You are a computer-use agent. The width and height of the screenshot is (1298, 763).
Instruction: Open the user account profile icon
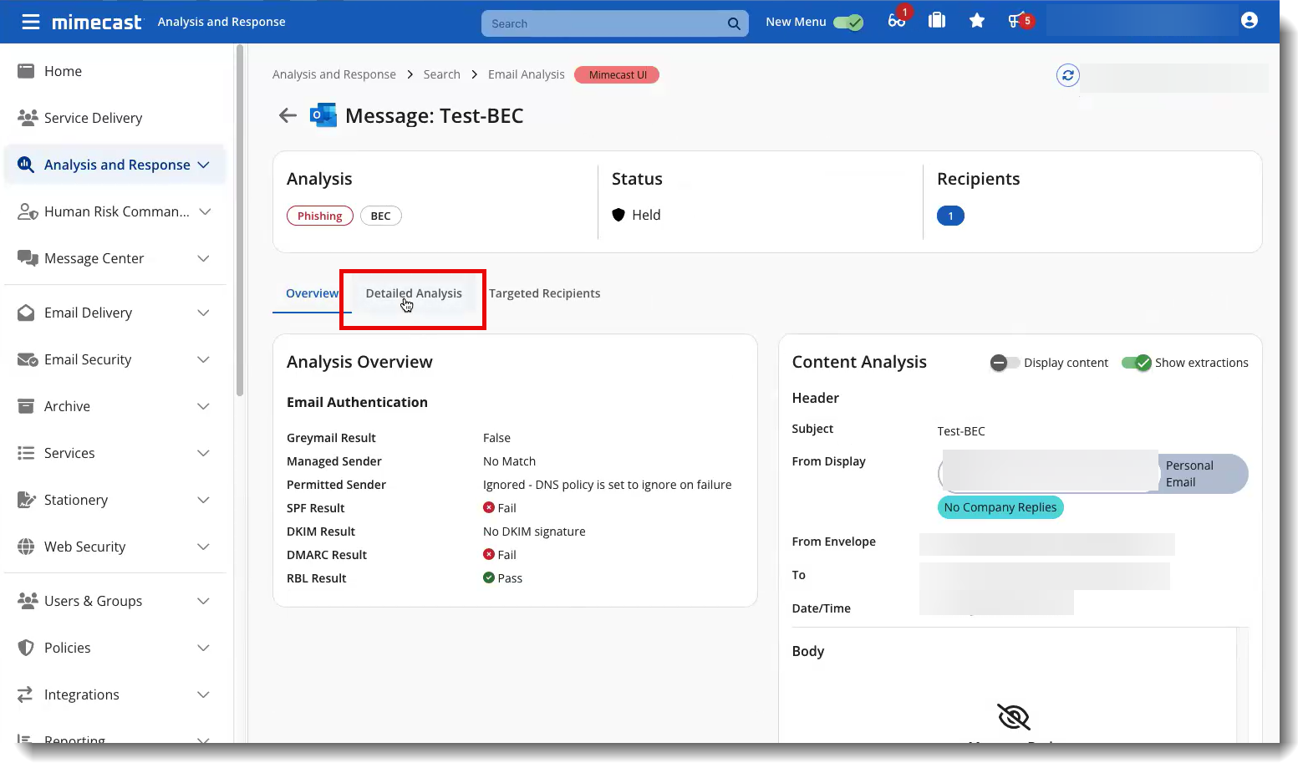coord(1250,20)
